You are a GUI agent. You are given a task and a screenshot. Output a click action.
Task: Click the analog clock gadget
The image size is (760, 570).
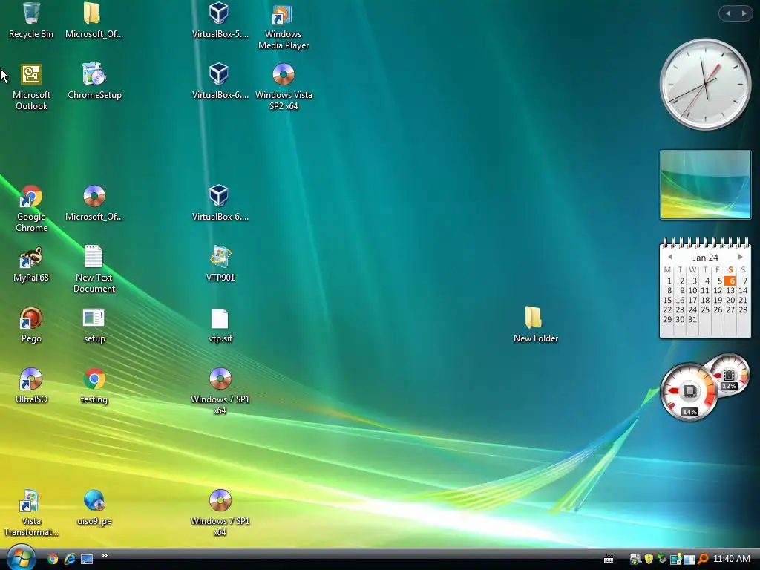click(705, 85)
